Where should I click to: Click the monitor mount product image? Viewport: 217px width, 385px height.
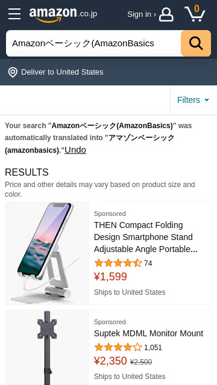tap(47, 348)
